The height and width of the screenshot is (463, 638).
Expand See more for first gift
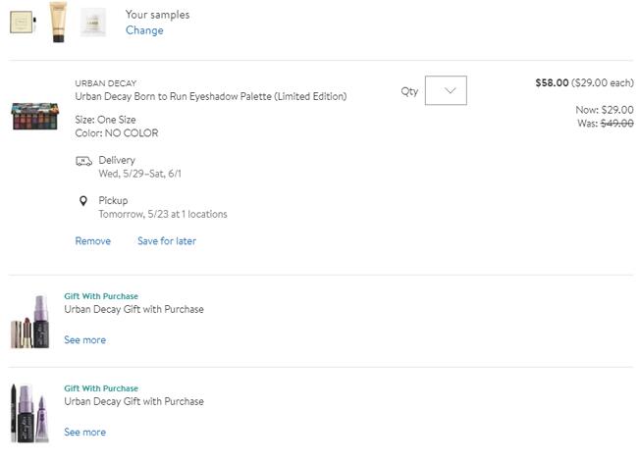click(x=84, y=340)
